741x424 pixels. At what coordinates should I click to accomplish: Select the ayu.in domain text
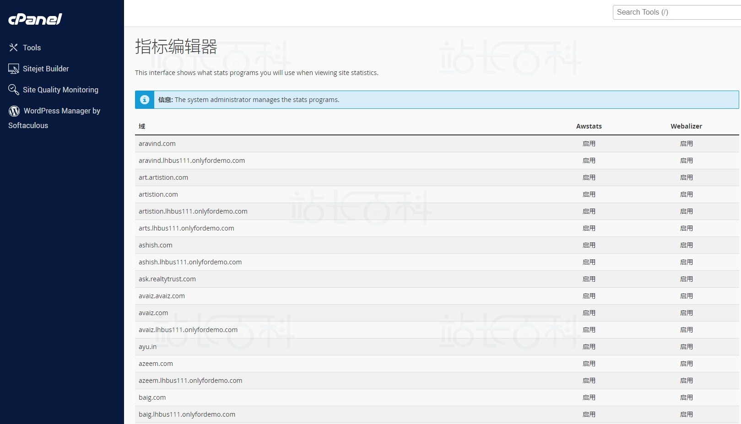pyautogui.click(x=147, y=347)
